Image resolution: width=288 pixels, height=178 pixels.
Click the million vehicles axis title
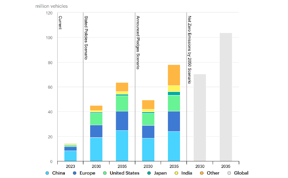point(52,6)
